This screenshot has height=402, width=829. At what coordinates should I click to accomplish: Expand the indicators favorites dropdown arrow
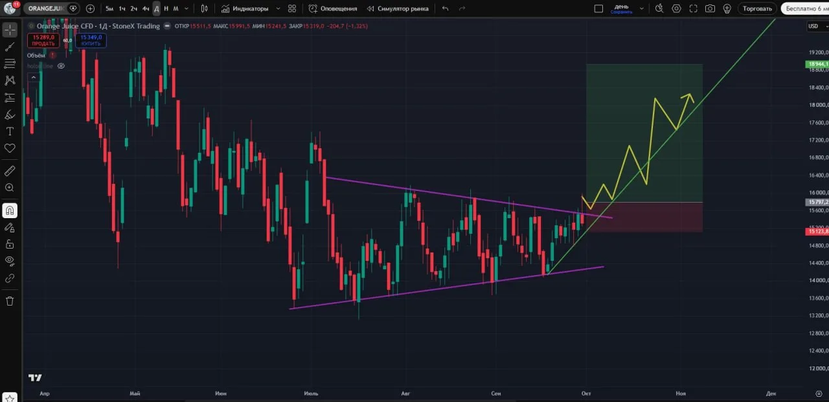tap(278, 8)
